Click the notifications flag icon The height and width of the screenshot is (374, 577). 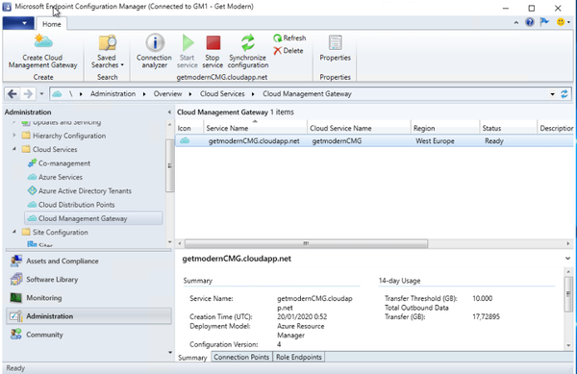544,22
